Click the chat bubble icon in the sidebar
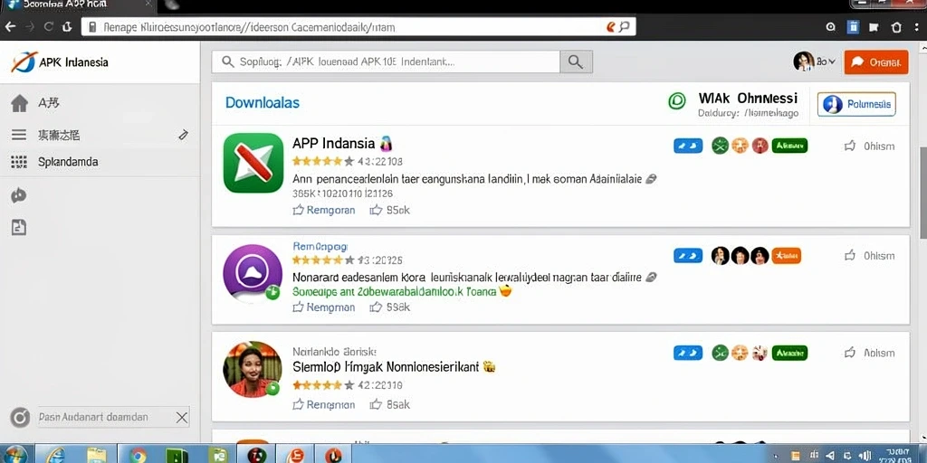927x463 pixels. click(x=19, y=195)
